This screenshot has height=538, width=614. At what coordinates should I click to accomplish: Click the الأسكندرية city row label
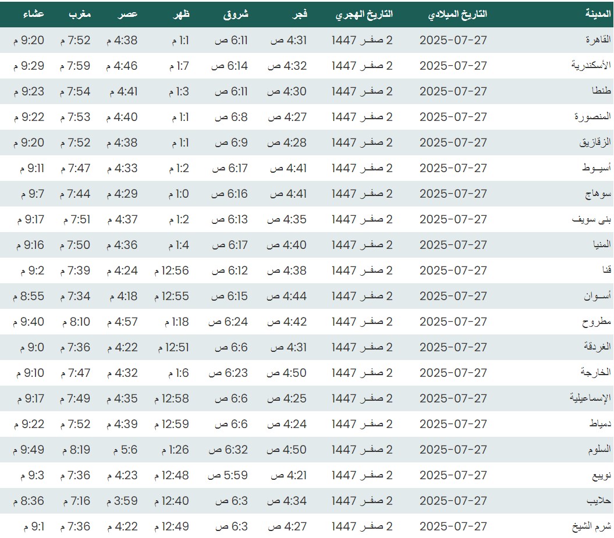[591, 66]
